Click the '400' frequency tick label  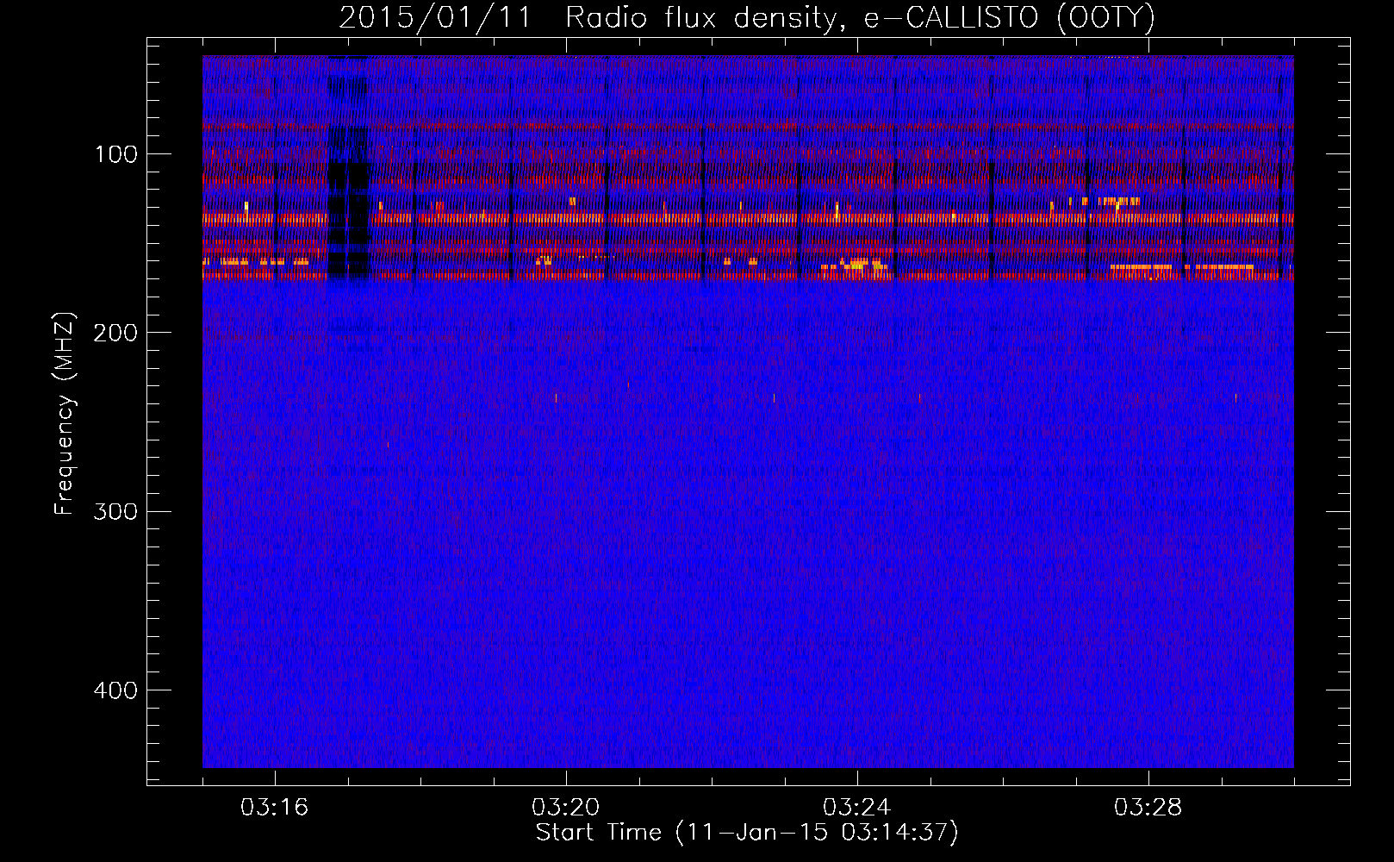(115, 690)
